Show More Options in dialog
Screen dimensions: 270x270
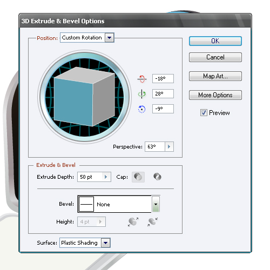pos(215,95)
